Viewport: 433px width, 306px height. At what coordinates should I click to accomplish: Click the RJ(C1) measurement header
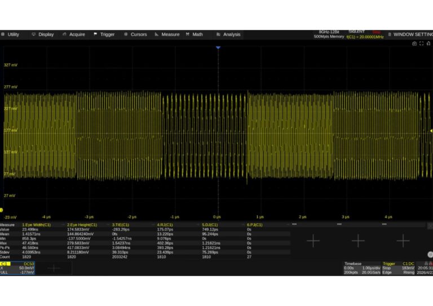pos(165,225)
